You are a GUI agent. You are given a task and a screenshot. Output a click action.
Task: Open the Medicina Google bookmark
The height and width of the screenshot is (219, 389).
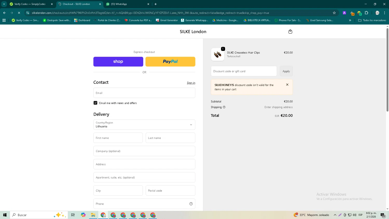[225, 20]
